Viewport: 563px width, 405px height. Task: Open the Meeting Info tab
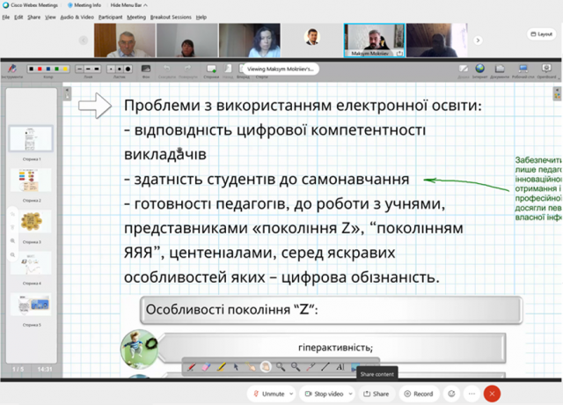coord(84,5)
